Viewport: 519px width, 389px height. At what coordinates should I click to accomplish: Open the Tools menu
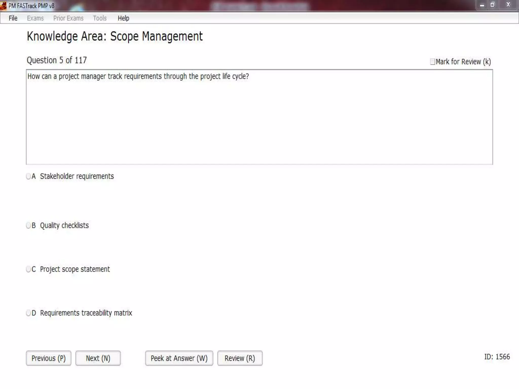100,18
